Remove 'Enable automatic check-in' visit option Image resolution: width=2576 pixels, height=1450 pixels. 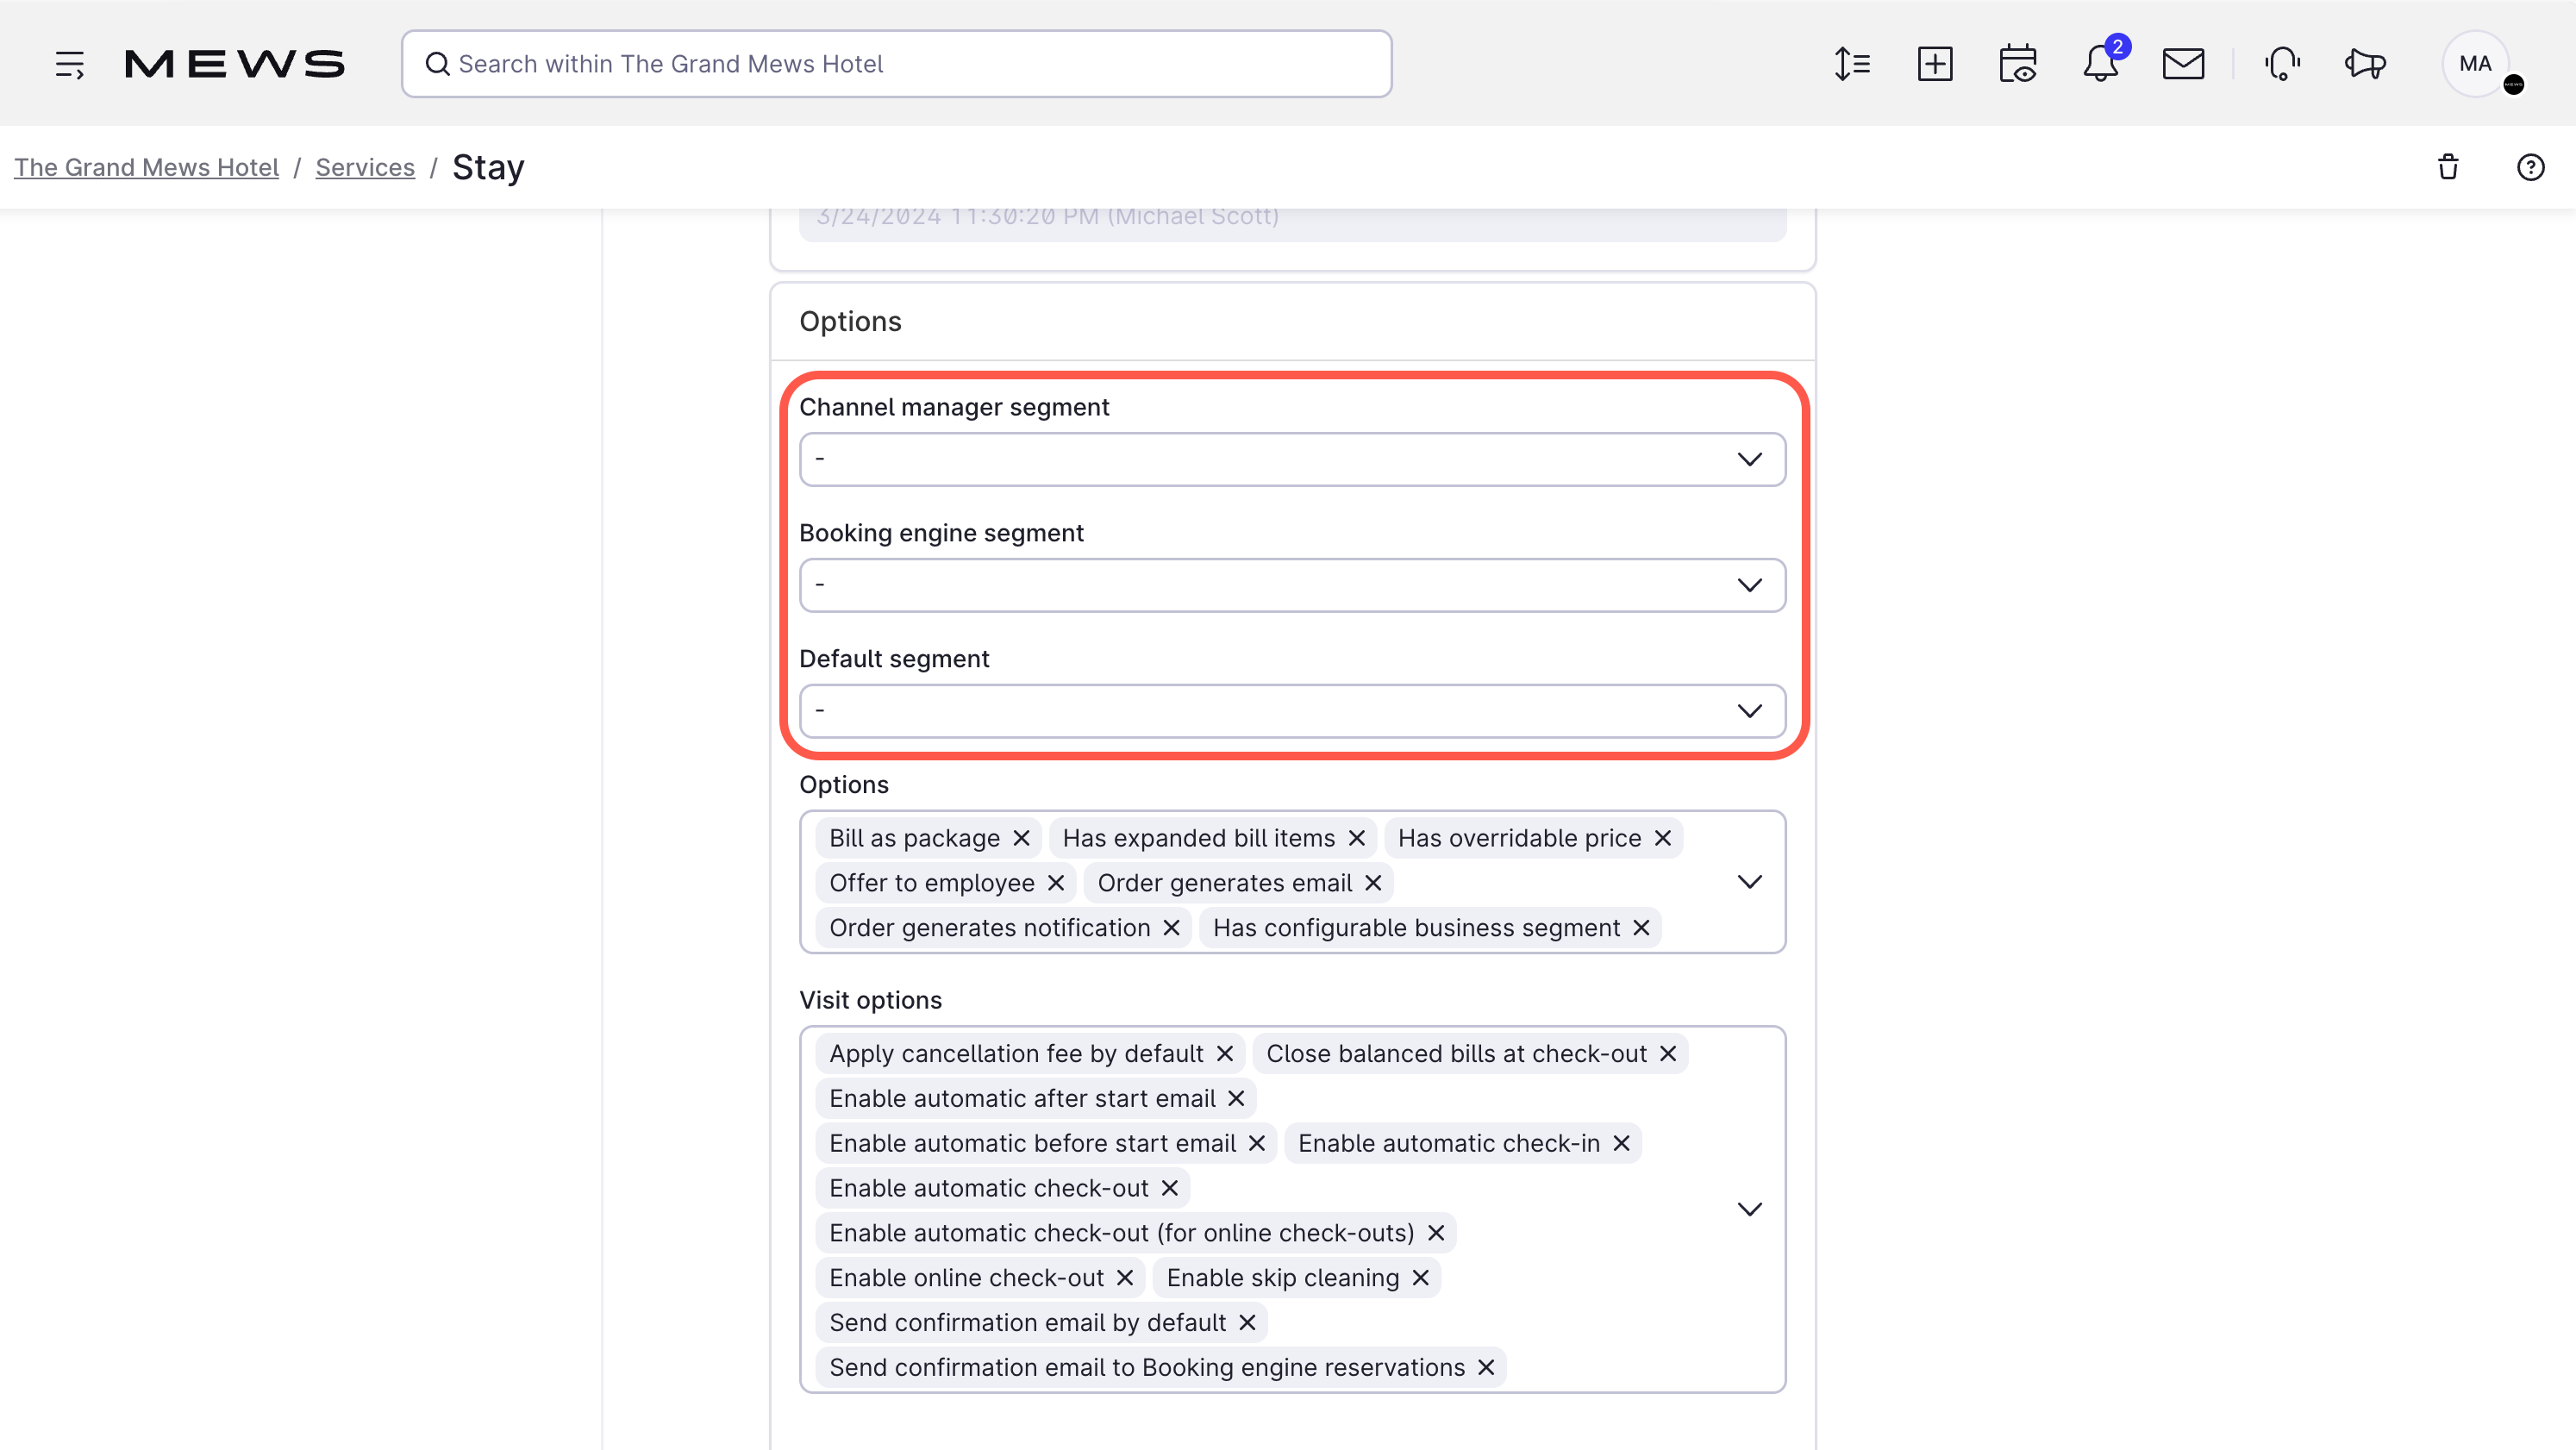point(1622,1143)
